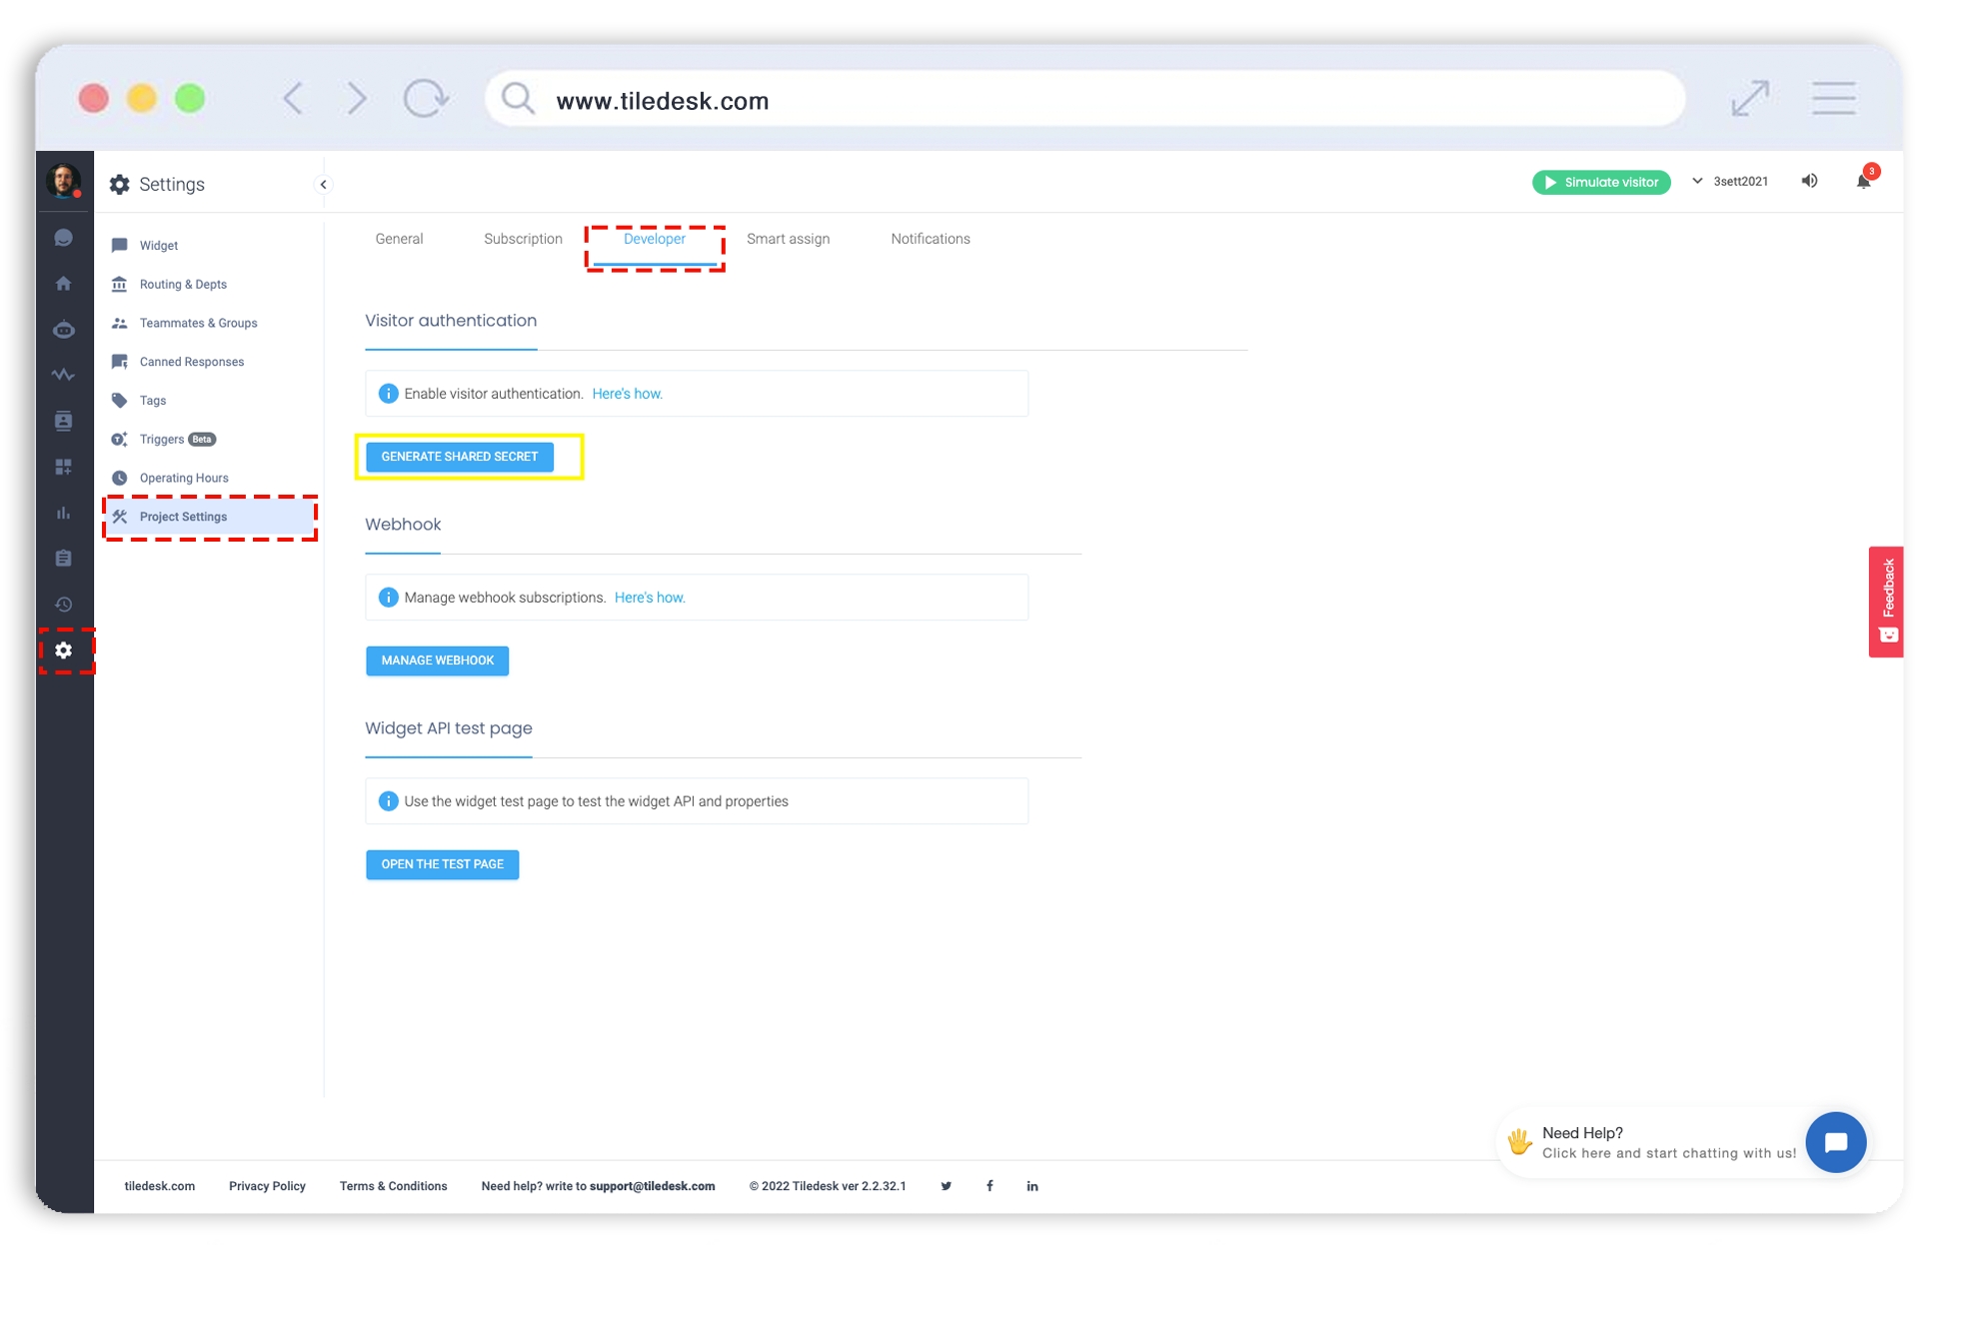
Task: Open visitor authentication Here's how link
Action: point(627,394)
